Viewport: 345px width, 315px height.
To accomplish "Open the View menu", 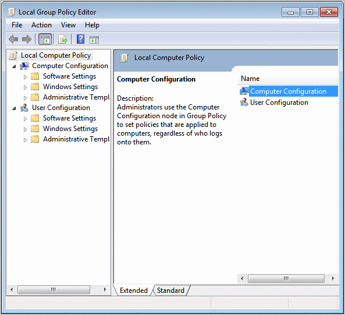I will coord(68,25).
